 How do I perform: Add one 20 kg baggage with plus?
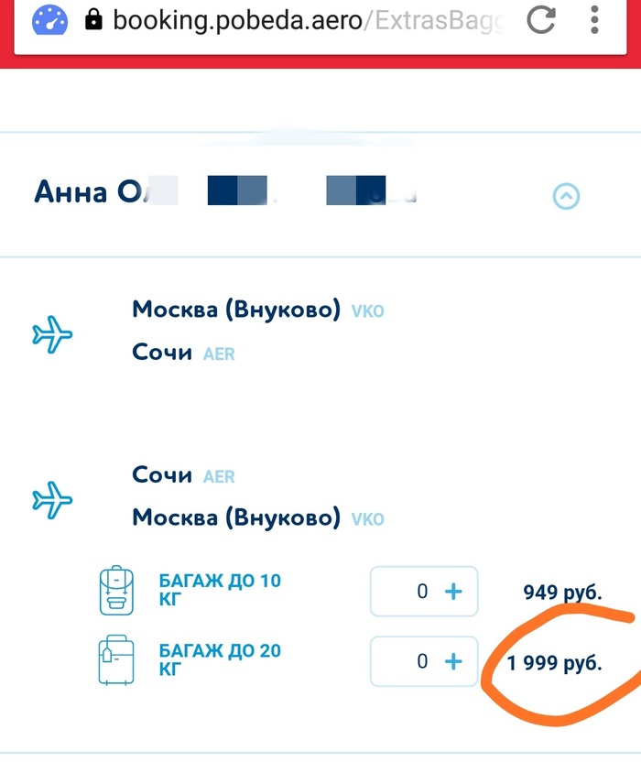452,660
